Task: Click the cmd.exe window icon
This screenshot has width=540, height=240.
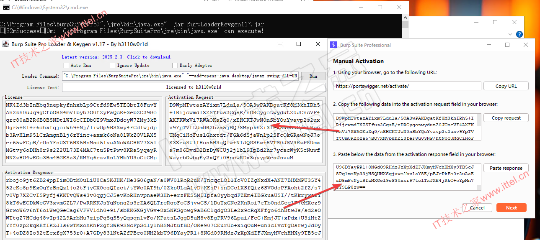Action: click(6, 7)
